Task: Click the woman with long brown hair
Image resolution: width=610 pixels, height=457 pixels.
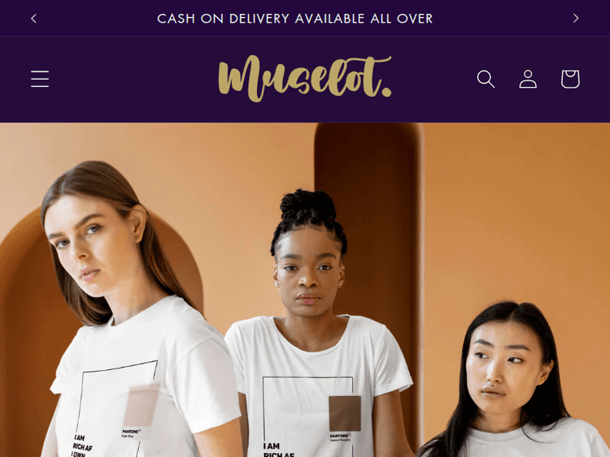Action: pos(129,311)
